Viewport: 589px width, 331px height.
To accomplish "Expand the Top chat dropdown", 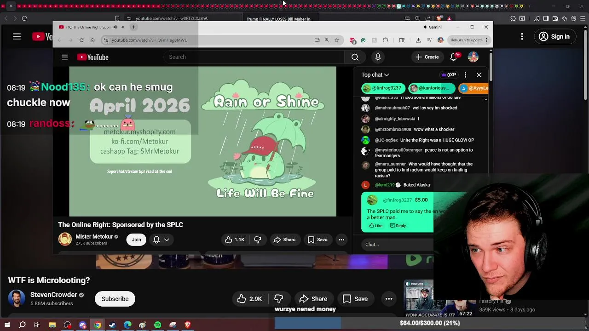I will [375, 74].
